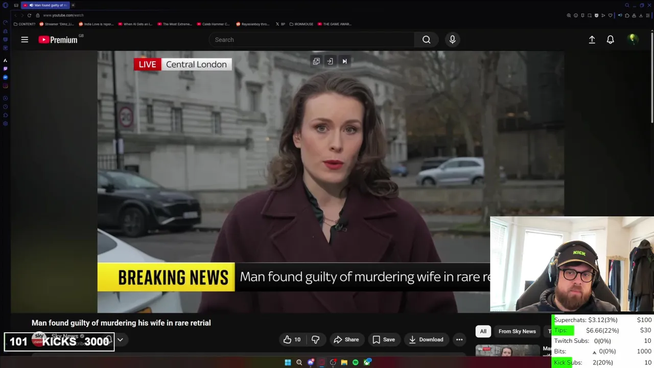
Task: Open the Windows Start menu
Action: (x=288, y=362)
